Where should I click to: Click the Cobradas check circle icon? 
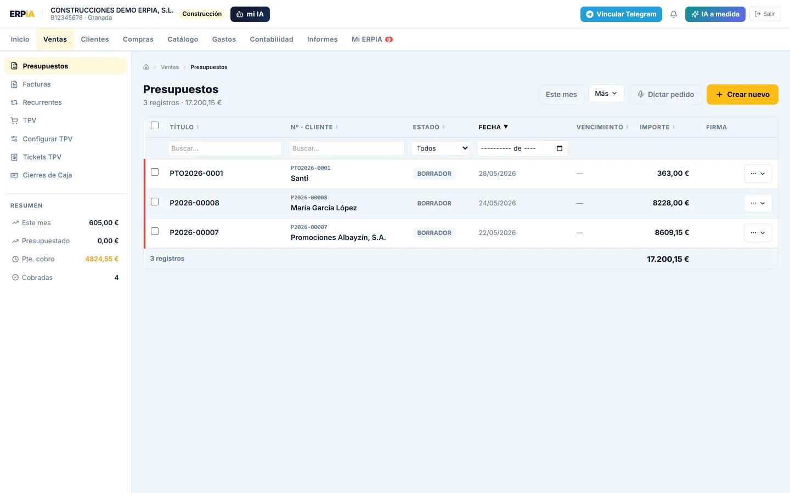15,278
